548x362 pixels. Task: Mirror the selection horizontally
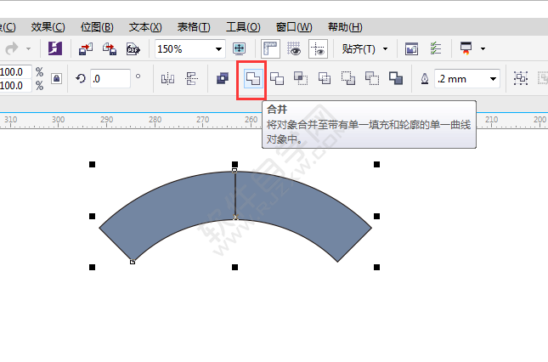167,78
